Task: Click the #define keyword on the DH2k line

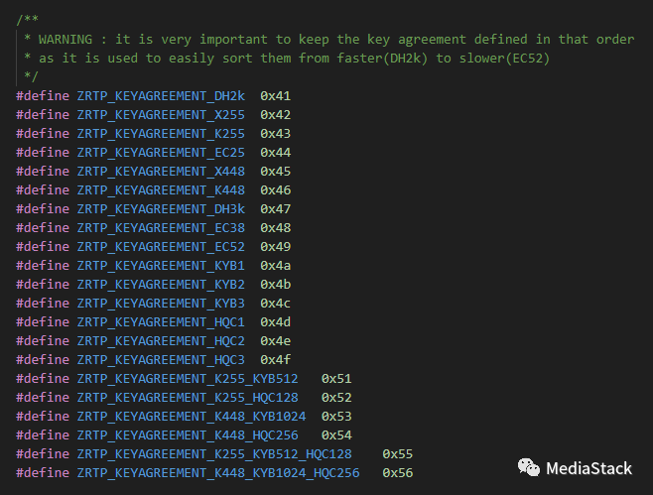Action: click(x=43, y=95)
